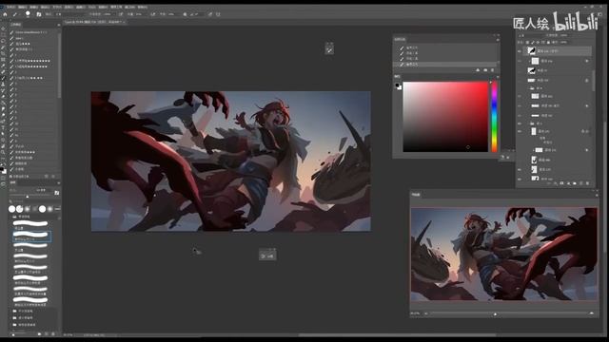Select the Eyedropper tool

pyautogui.click(x=3, y=66)
